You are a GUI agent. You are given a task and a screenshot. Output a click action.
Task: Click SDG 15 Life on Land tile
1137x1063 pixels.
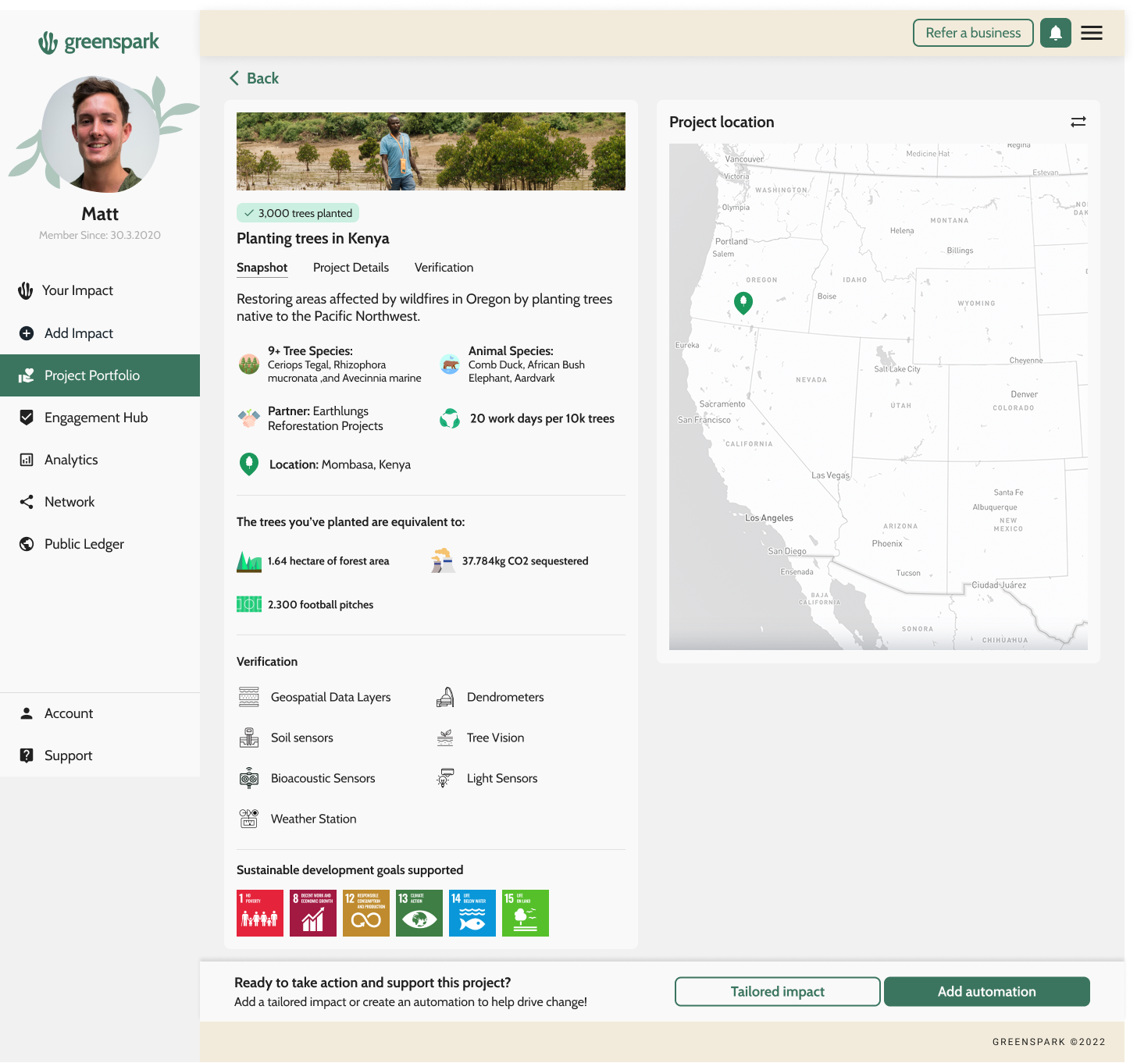tap(526, 913)
